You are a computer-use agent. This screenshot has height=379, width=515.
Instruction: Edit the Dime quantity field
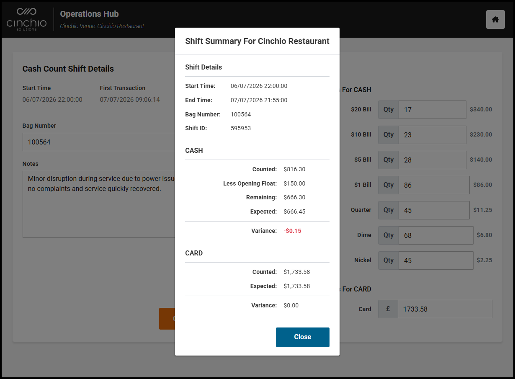pyautogui.click(x=435, y=235)
